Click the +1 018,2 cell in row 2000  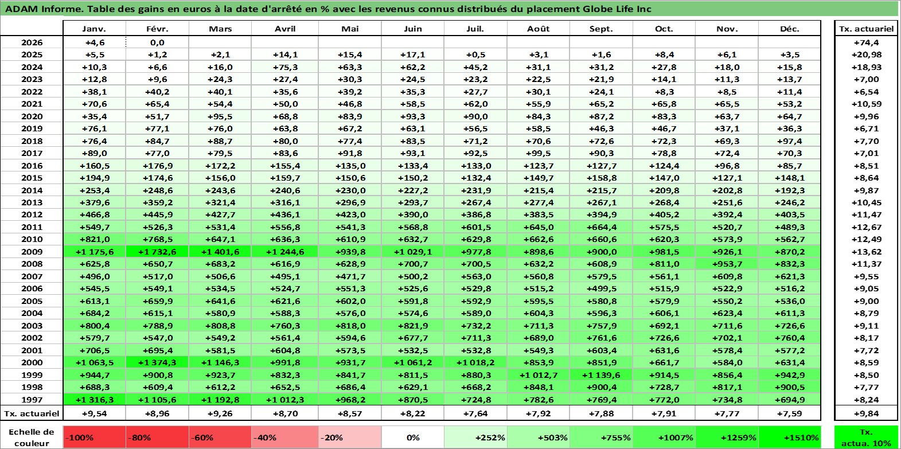[475, 362]
